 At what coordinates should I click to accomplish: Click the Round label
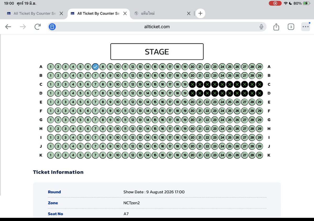(54, 192)
